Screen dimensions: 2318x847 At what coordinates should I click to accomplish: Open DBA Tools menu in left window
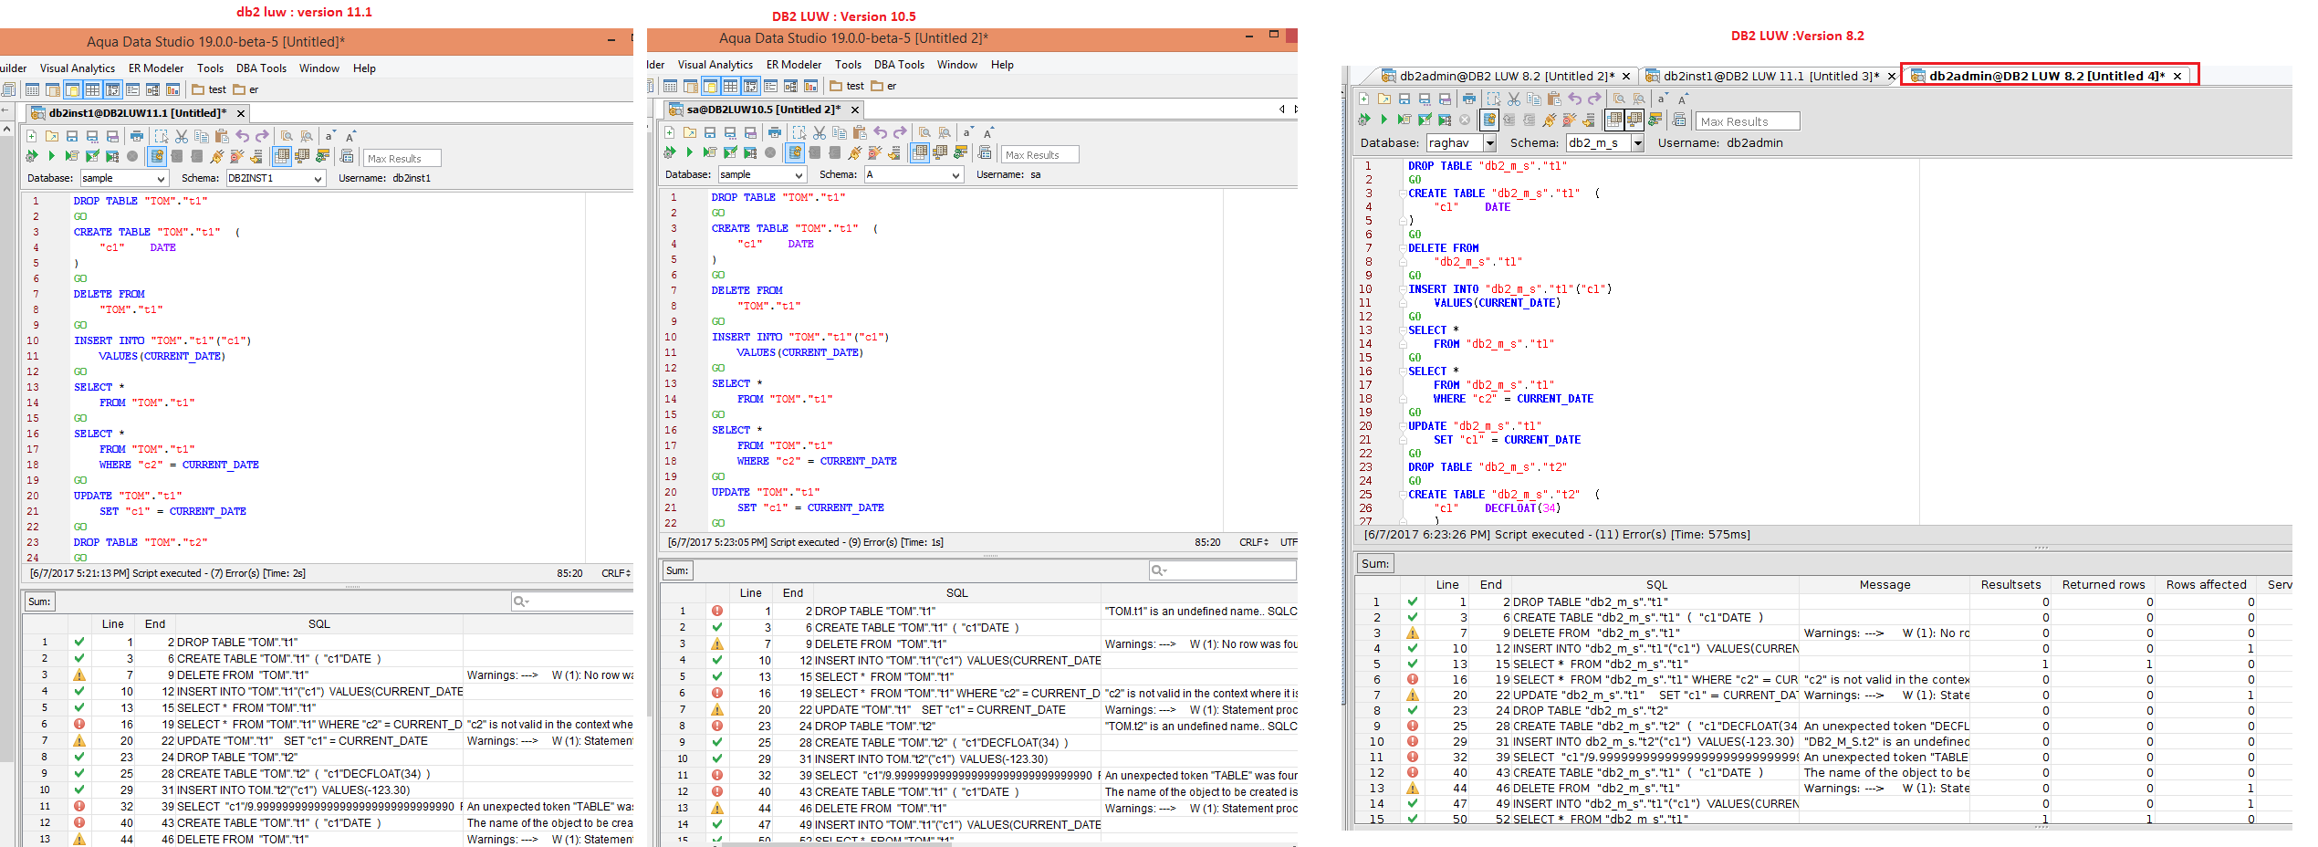click(x=261, y=68)
